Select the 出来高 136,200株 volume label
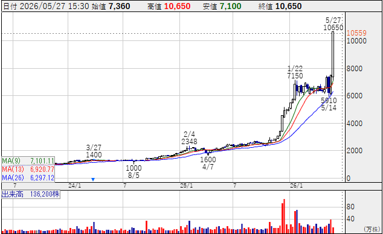This screenshot has height=234, width=383. point(31,194)
